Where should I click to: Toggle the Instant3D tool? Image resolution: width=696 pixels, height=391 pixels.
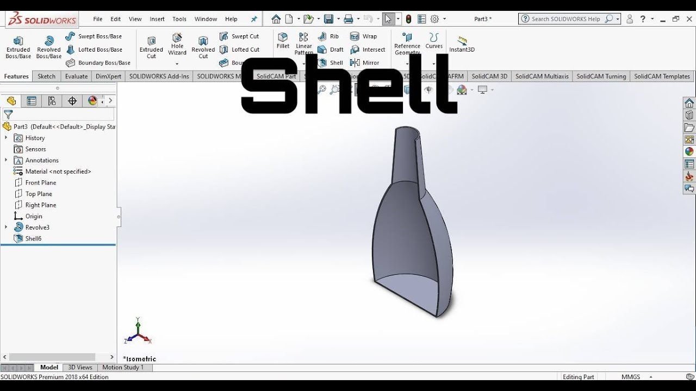coord(462,44)
